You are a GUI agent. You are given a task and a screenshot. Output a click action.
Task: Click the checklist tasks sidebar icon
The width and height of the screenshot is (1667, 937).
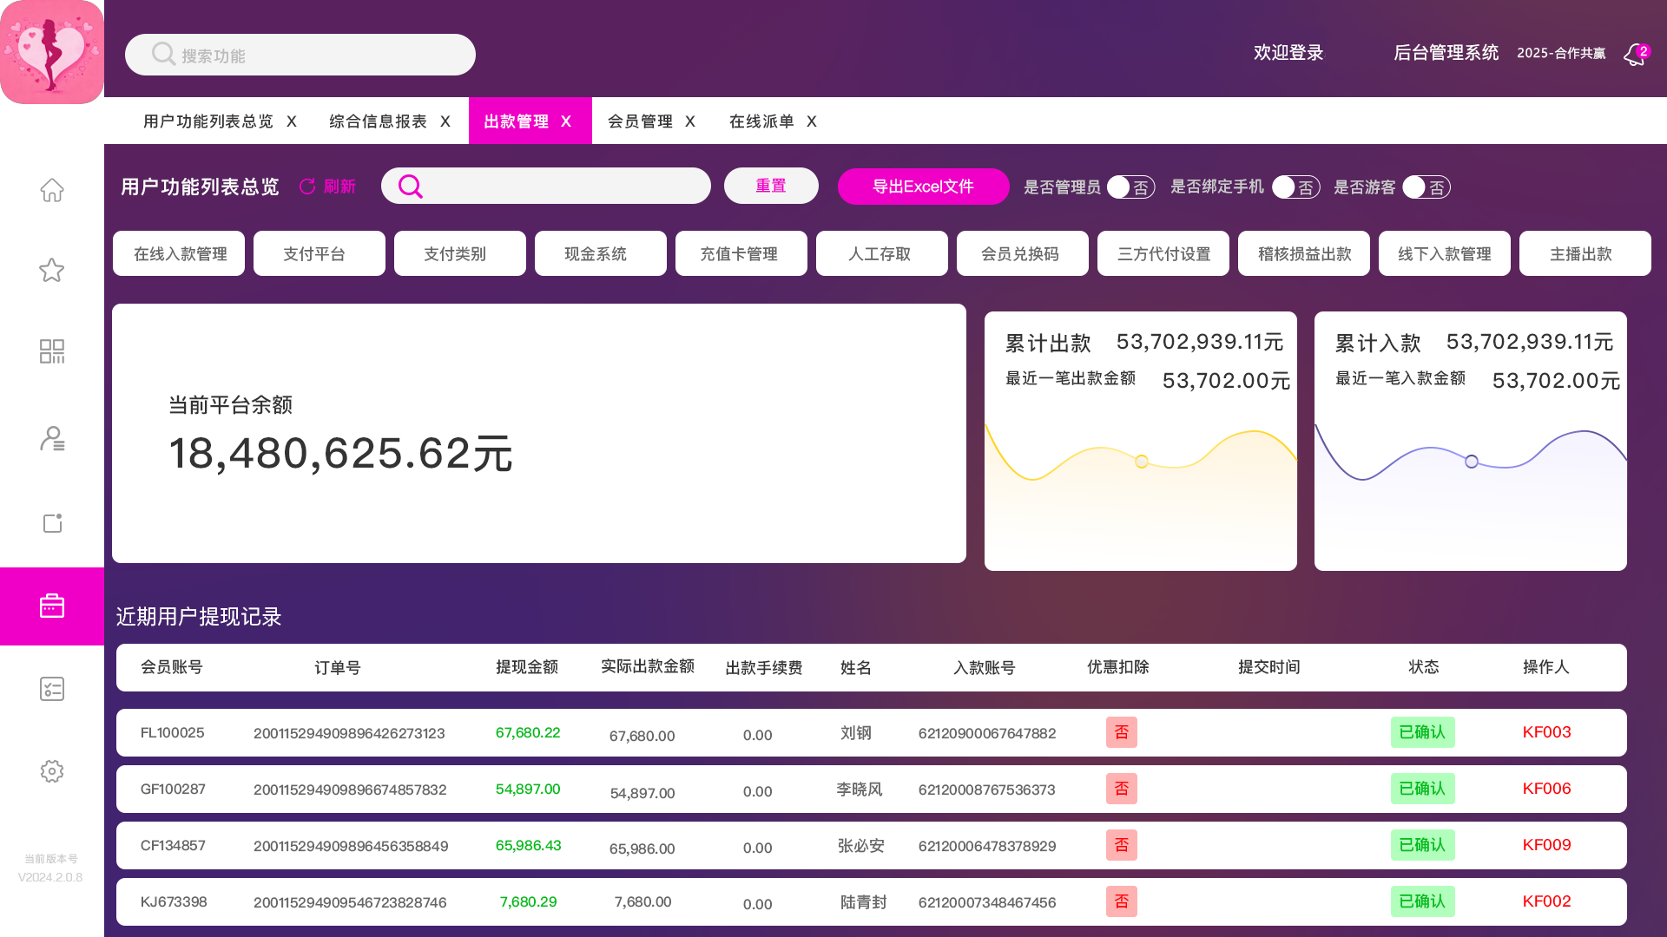coord(52,689)
